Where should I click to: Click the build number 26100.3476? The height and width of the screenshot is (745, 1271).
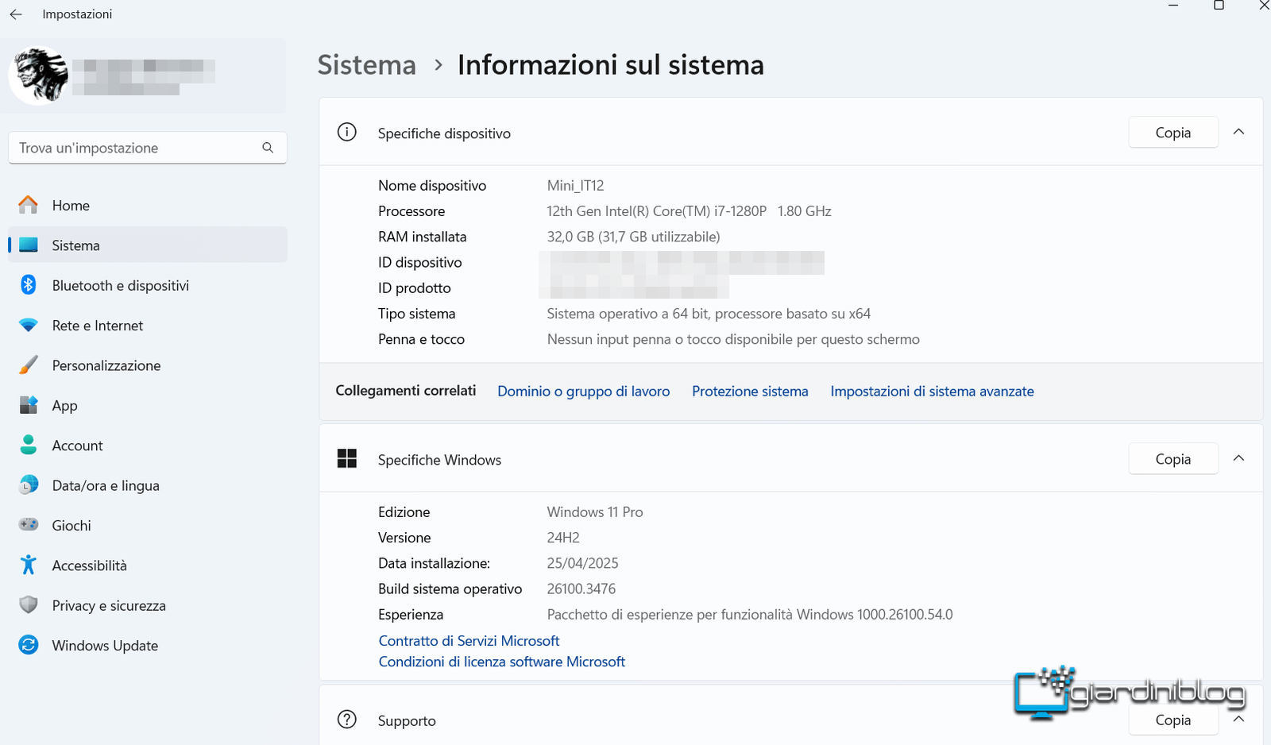pyautogui.click(x=581, y=589)
